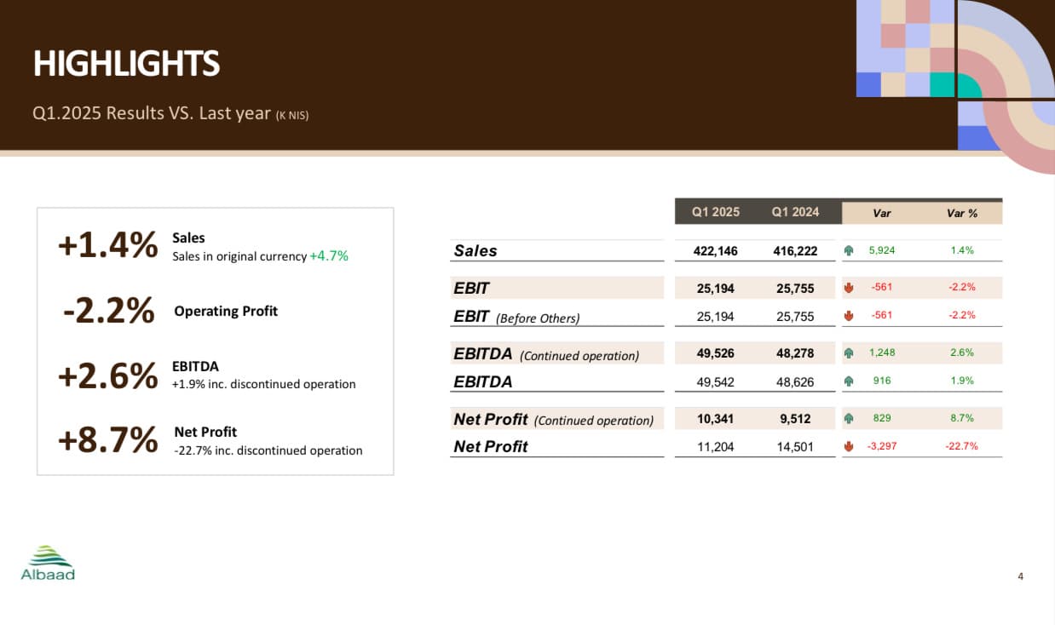Viewport: 1055px width, 625px height.
Task: Click the red arrow in EBIT (Before Others) row
Action: 849,316
